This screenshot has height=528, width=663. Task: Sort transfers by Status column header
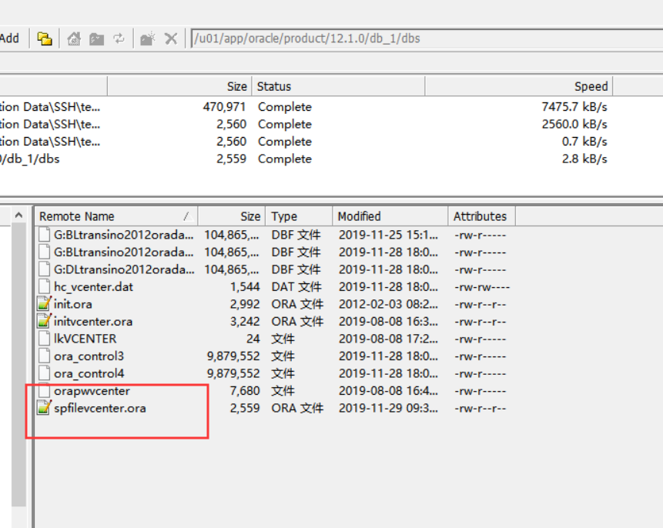tap(338, 86)
